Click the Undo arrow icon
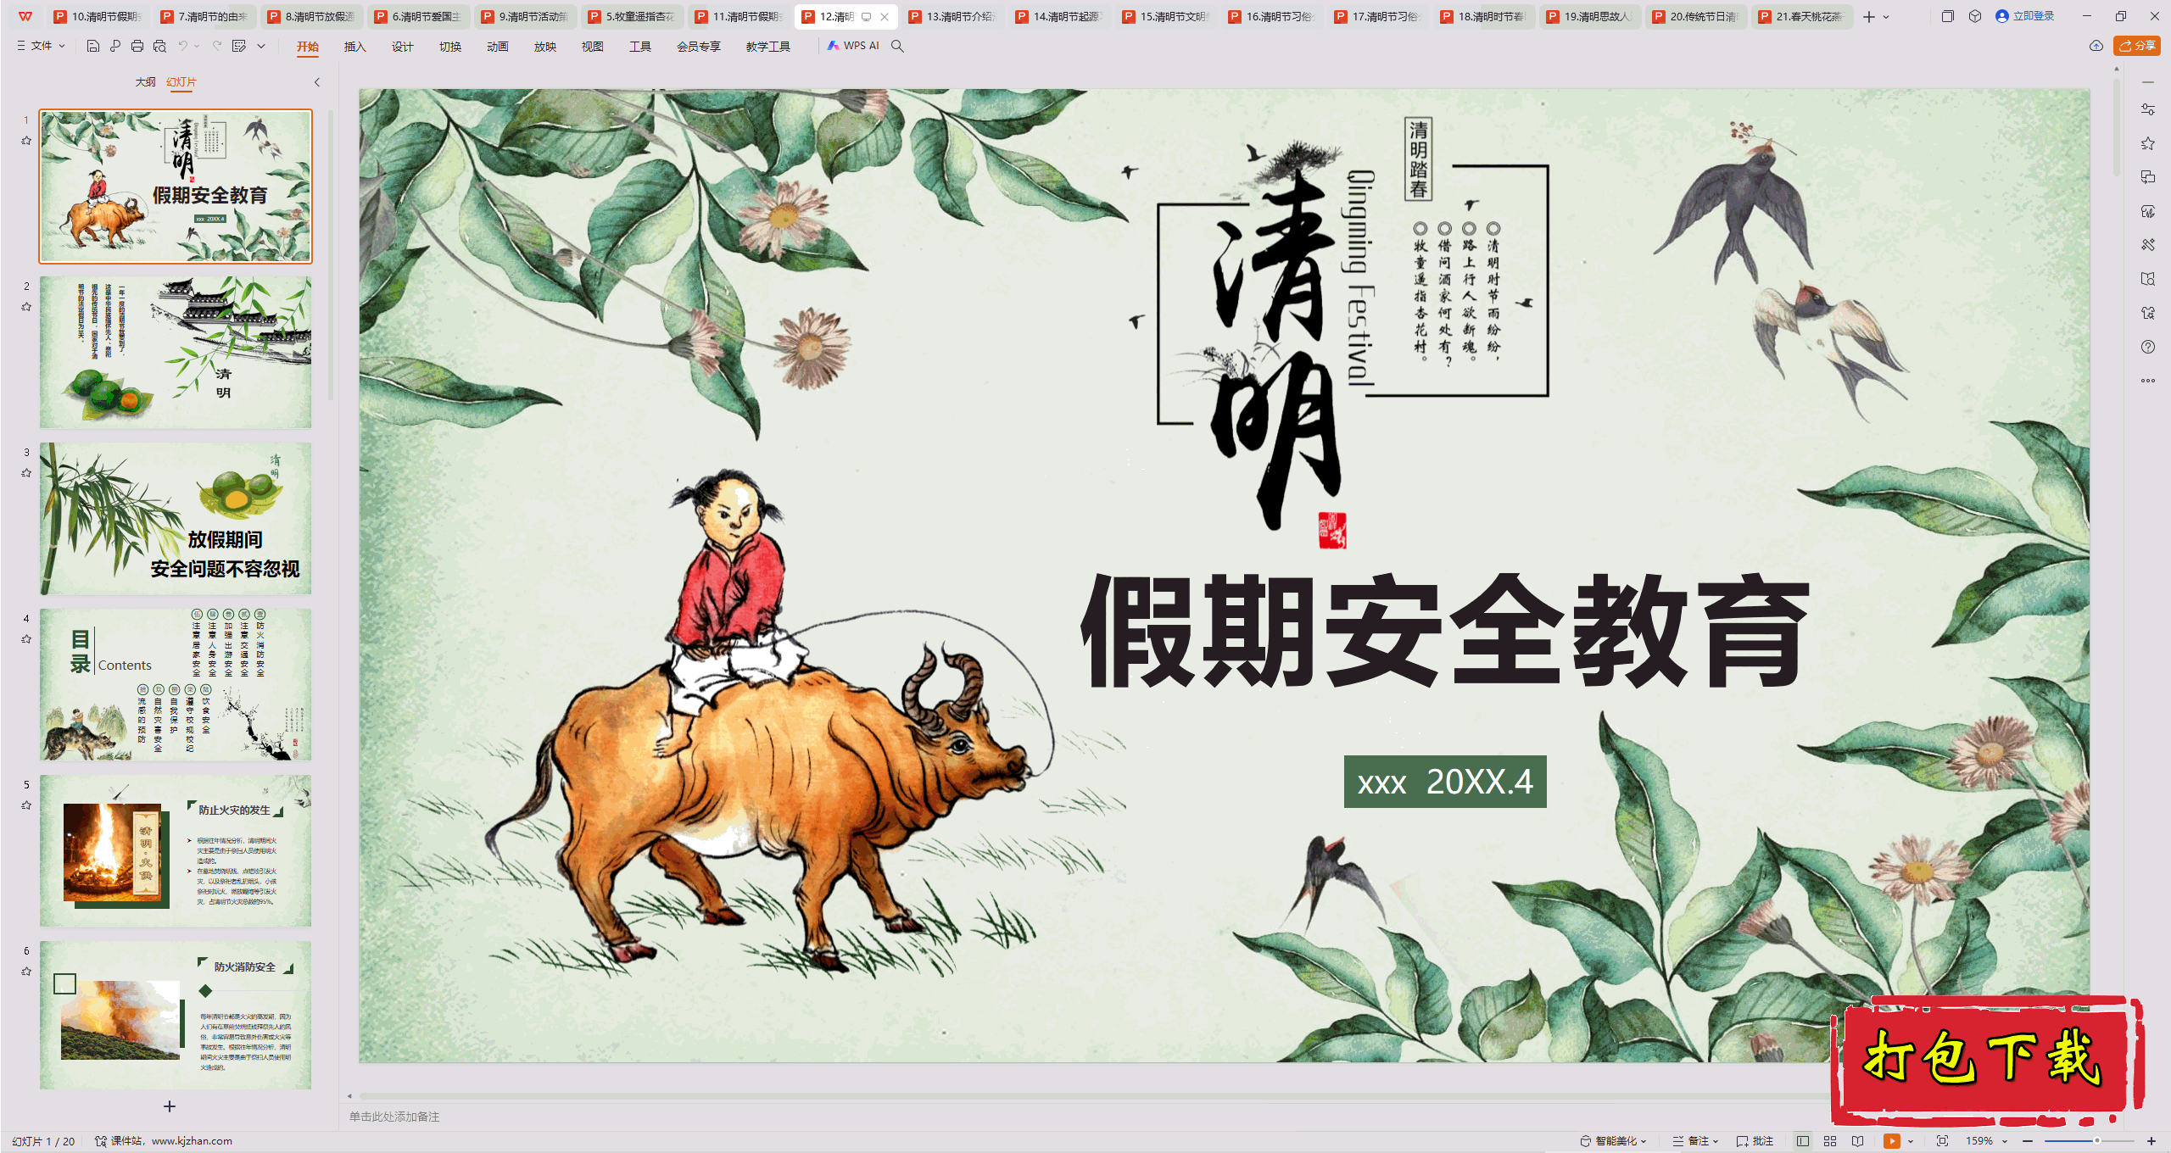This screenshot has height=1153, width=2171. [182, 46]
